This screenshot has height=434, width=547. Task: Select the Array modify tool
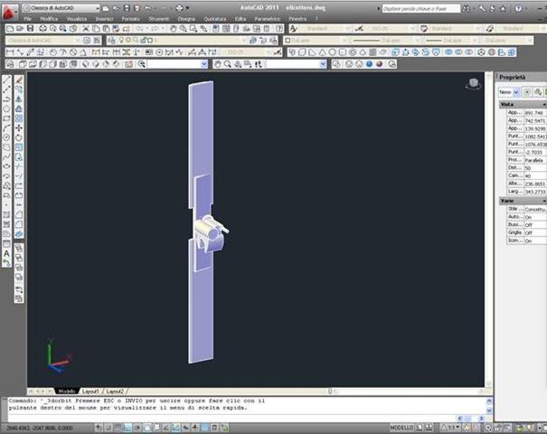tap(19, 118)
